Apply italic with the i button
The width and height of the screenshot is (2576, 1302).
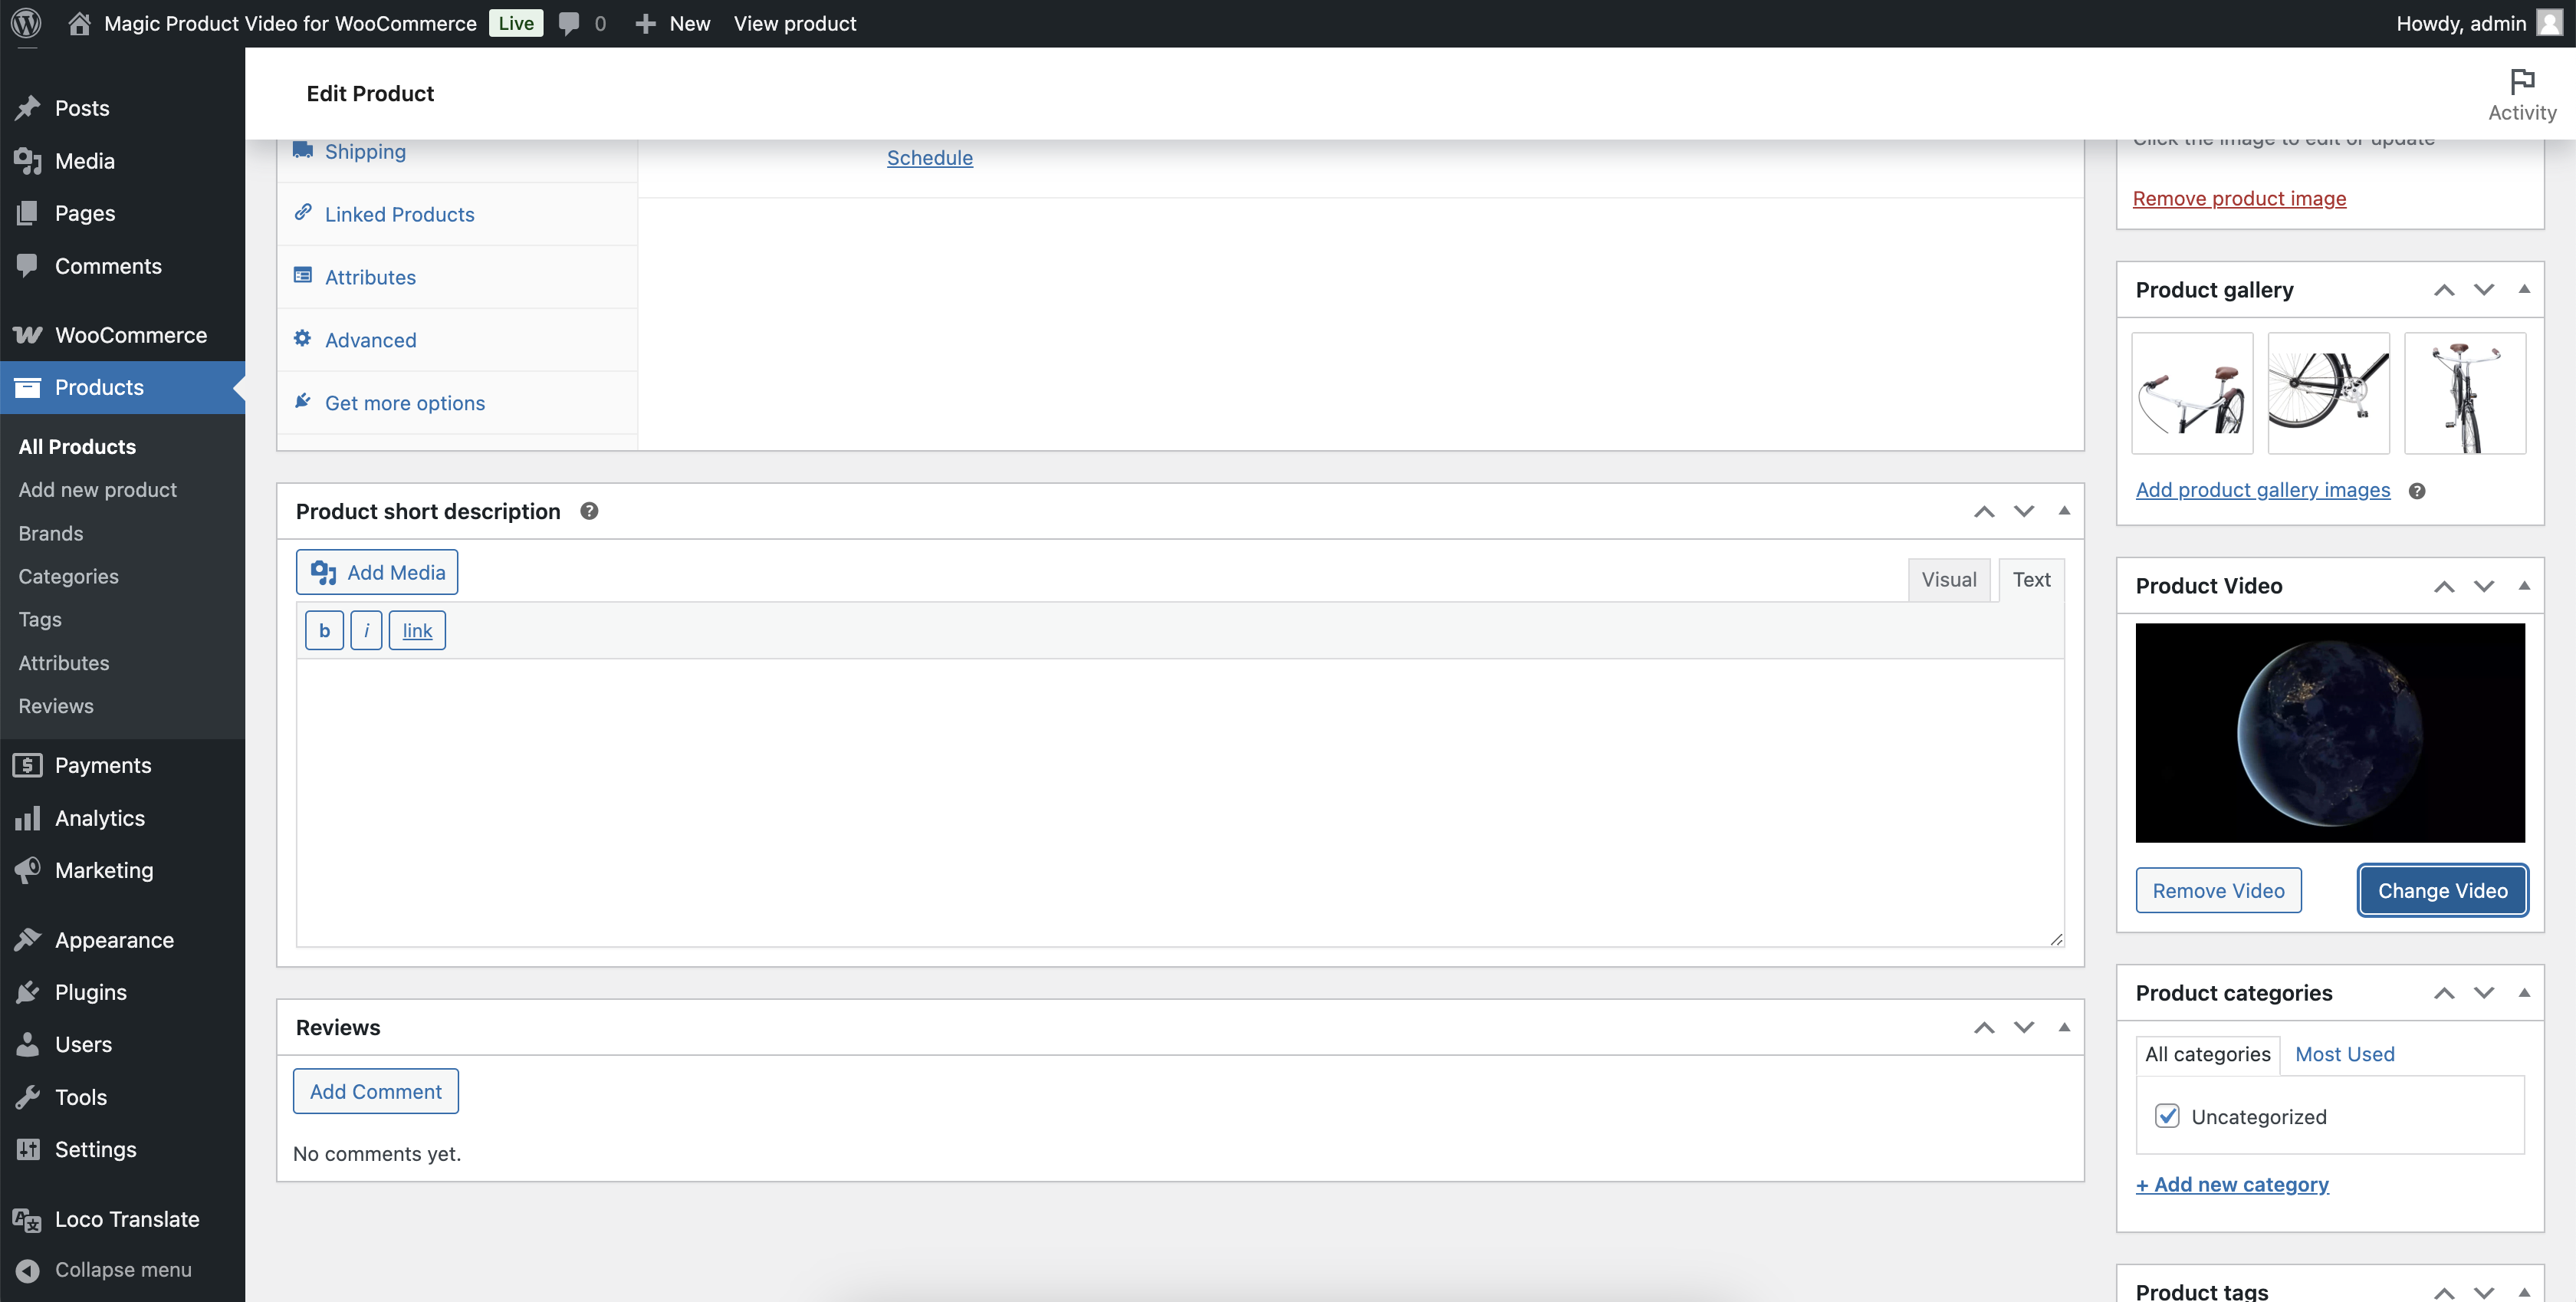(366, 630)
